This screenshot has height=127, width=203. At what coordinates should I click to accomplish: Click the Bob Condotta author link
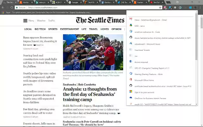click(x=87, y=85)
